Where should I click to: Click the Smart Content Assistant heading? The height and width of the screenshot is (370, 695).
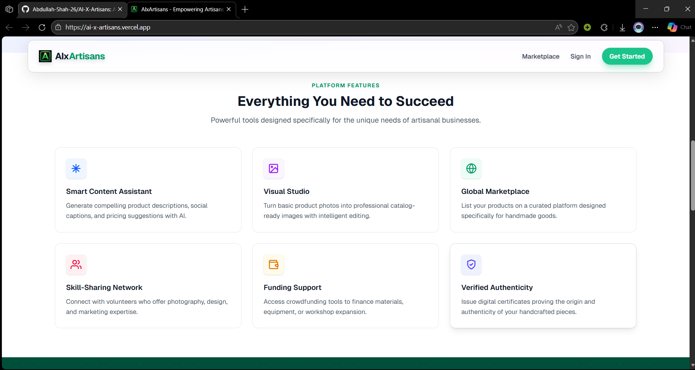tap(109, 191)
